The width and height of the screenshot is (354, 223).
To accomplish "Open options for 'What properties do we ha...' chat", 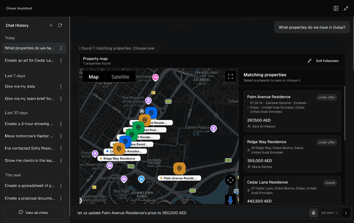I will [61, 48].
